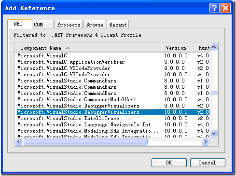The width and height of the screenshot is (236, 176).
Task: Click the horizontal scrollbar left arrow
Action: point(19,142)
